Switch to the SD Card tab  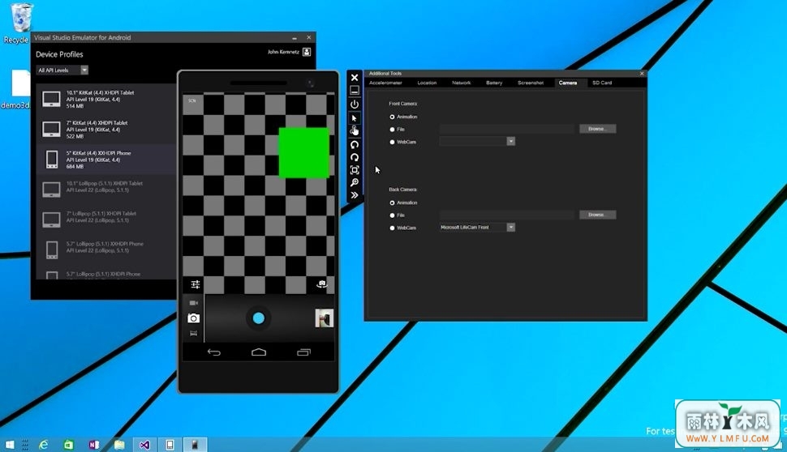point(602,83)
